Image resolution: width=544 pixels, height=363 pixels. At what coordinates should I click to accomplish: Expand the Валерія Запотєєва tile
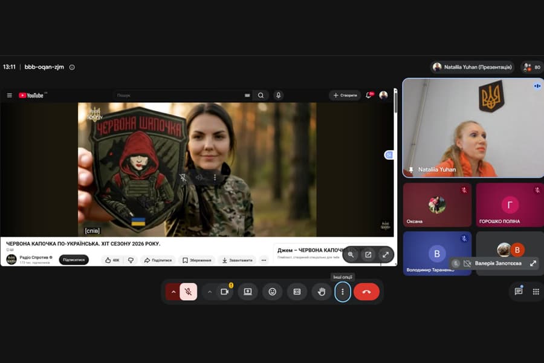click(533, 263)
